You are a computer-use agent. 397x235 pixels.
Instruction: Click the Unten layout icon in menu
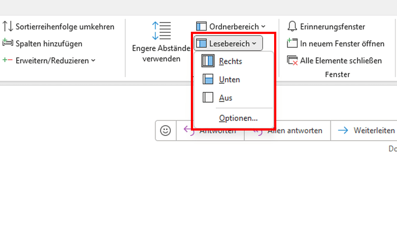(x=208, y=79)
